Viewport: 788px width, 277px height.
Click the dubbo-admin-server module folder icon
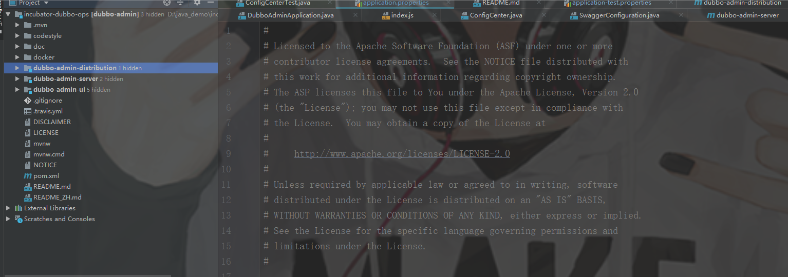click(x=28, y=78)
